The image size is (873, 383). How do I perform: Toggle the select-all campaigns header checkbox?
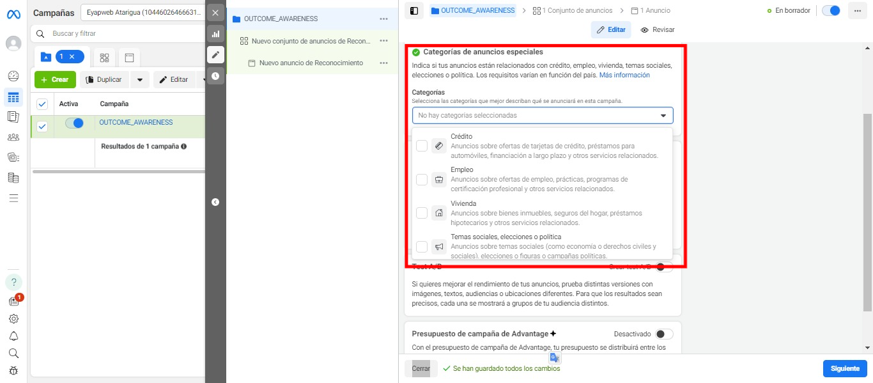coord(42,104)
